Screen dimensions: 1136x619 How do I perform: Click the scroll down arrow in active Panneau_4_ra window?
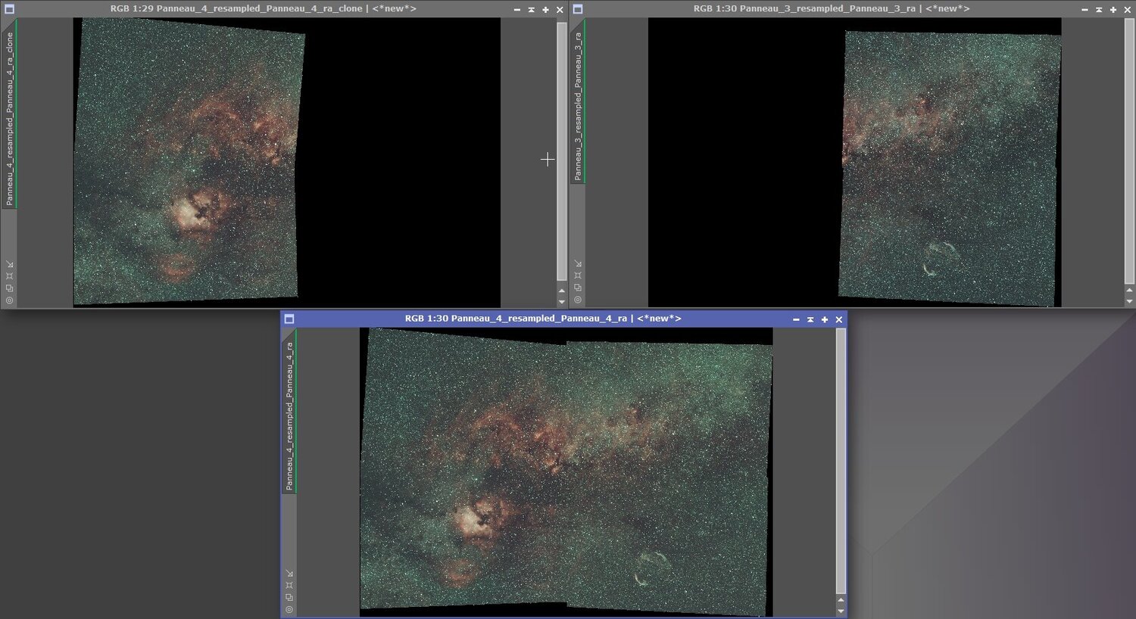pos(841,611)
